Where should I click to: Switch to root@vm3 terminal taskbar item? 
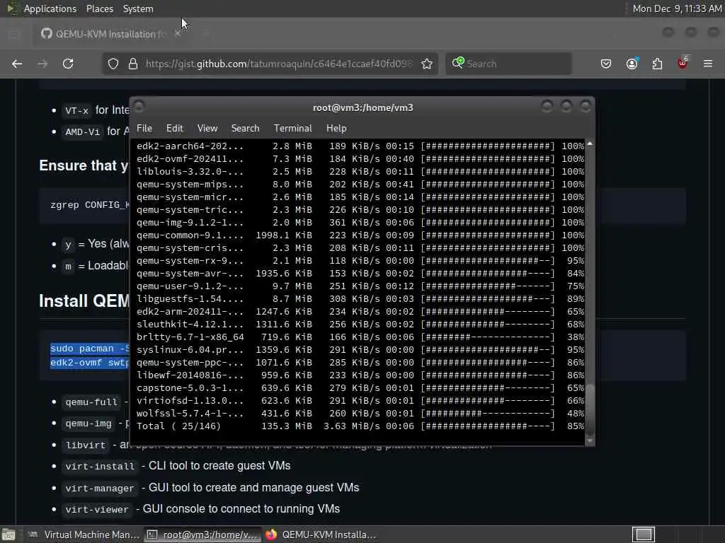(x=202, y=535)
